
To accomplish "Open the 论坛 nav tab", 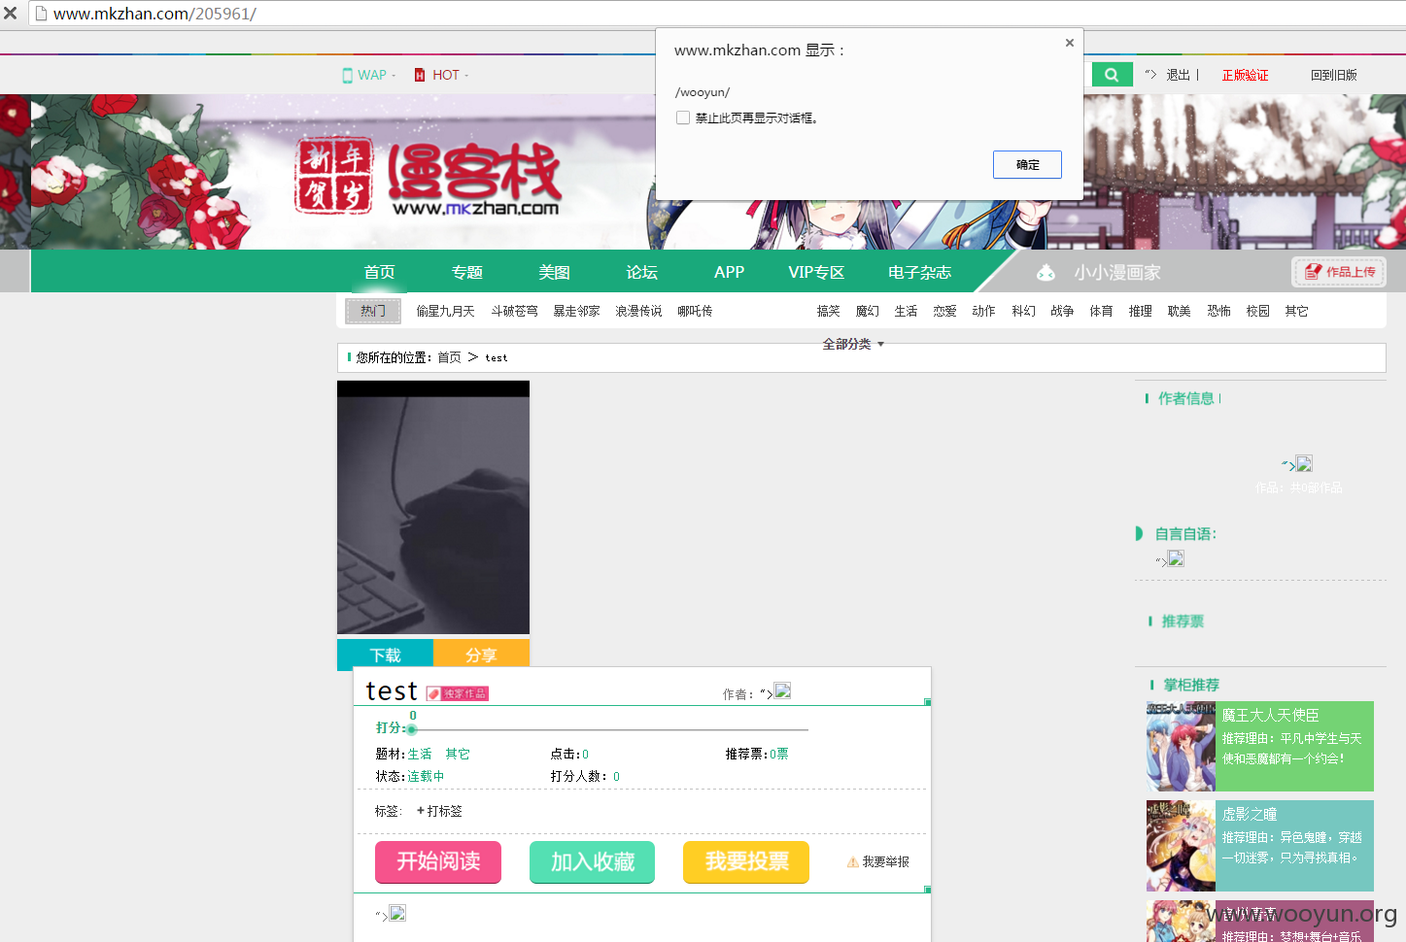I will (x=642, y=272).
